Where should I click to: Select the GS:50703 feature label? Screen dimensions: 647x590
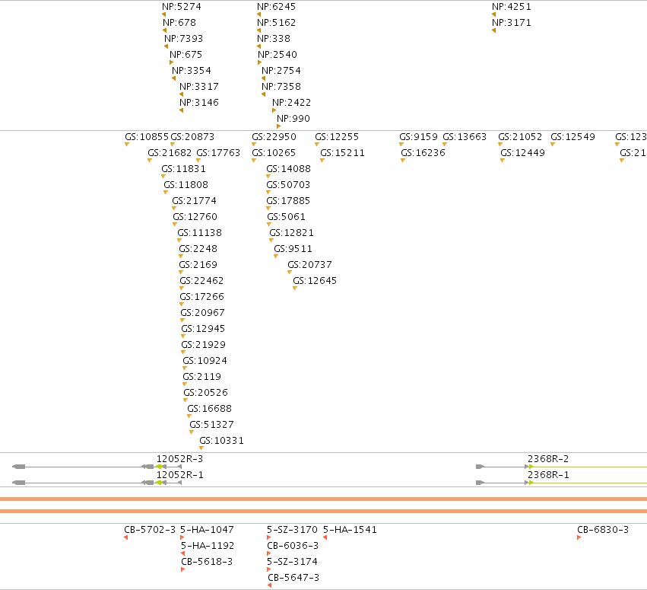pyautogui.click(x=288, y=185)
